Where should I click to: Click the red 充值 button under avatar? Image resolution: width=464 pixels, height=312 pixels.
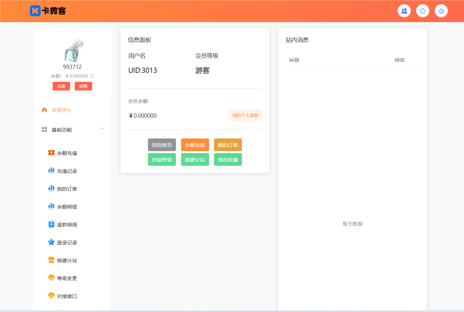[x=61, y=86]
